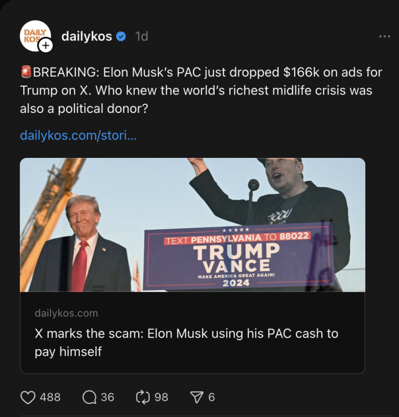View the 36 replies count
The height and width of the screenshot is (417, 399).
(107, 397)
